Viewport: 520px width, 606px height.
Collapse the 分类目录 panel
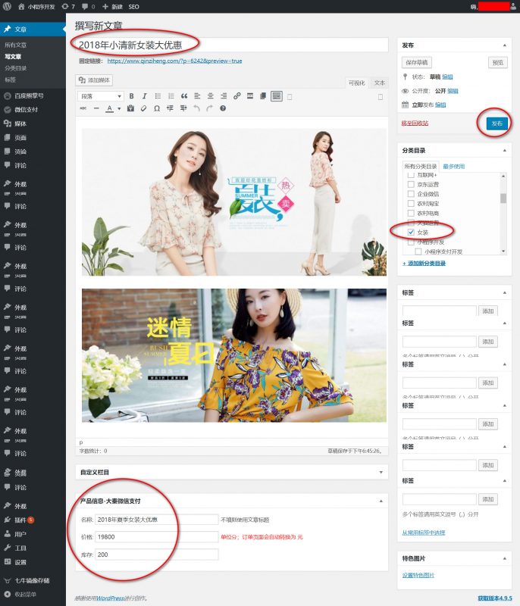coord(505,150)
